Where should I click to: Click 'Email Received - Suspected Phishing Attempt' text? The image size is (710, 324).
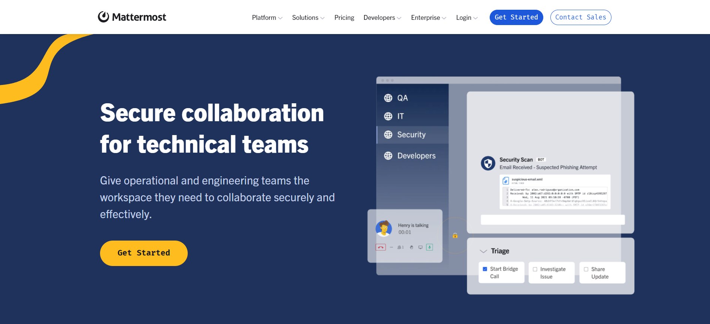point(548,168)
